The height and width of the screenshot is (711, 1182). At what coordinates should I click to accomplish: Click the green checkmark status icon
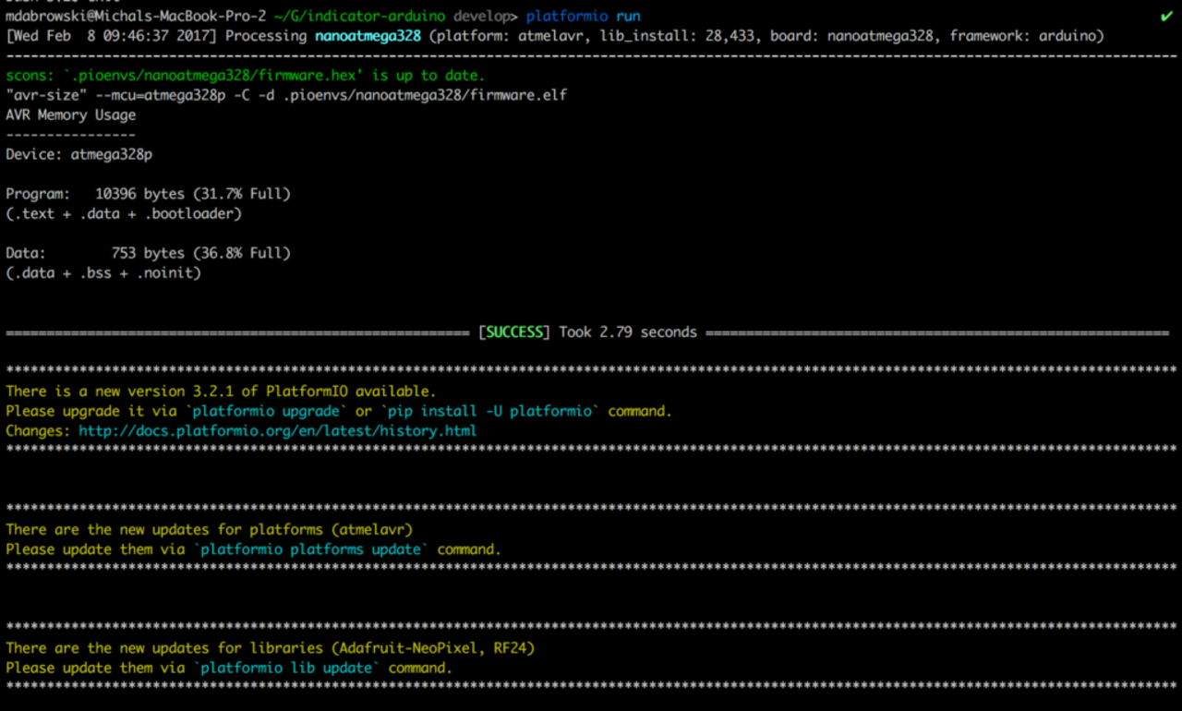point(1167,17)
